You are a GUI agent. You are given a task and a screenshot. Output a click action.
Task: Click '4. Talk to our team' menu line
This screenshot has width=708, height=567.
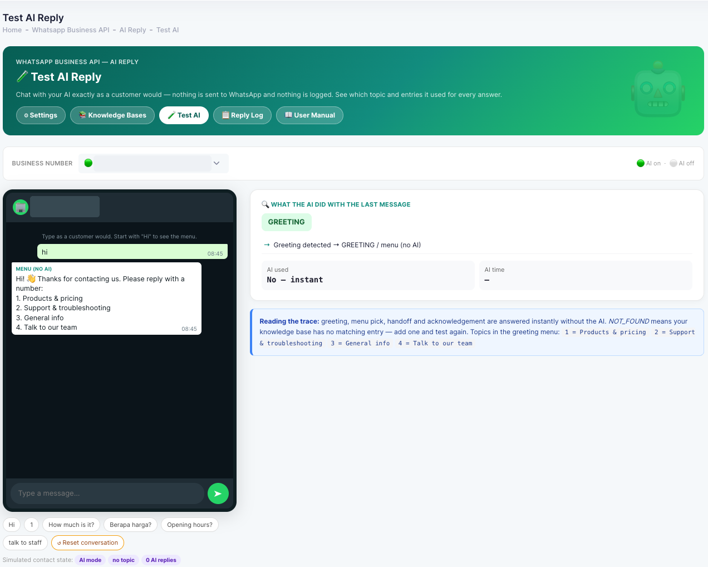coord(47,328)
